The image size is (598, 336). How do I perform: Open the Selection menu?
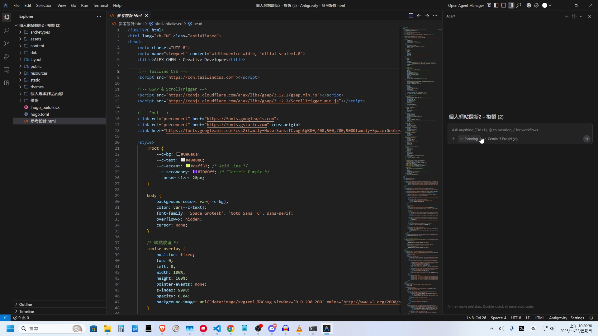point(44,5)
